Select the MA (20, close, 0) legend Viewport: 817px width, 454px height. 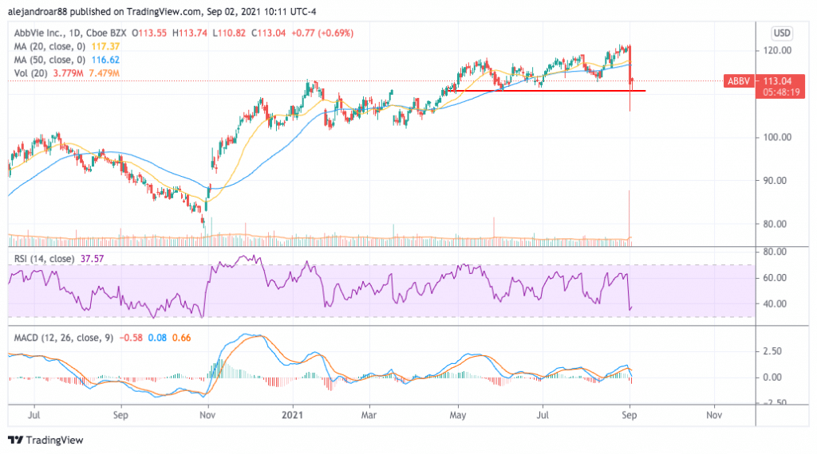click(x=49, y=46)
